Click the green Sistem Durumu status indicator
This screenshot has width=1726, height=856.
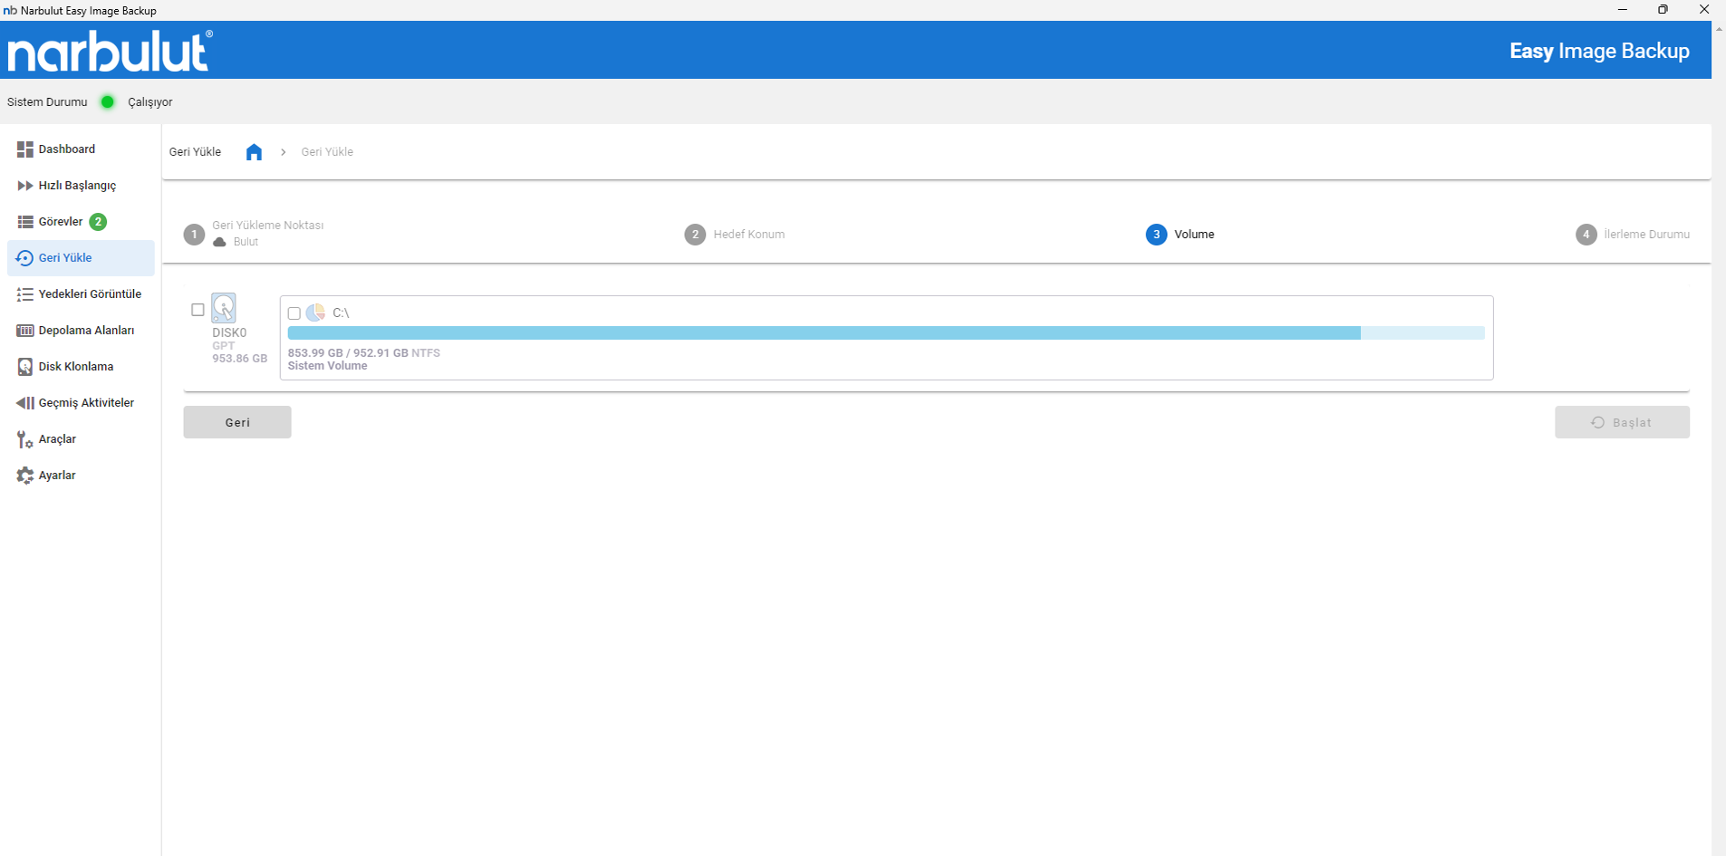108,102
